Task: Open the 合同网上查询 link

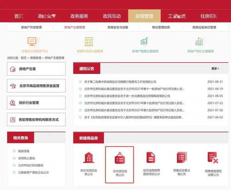Action: click(26, 158)
